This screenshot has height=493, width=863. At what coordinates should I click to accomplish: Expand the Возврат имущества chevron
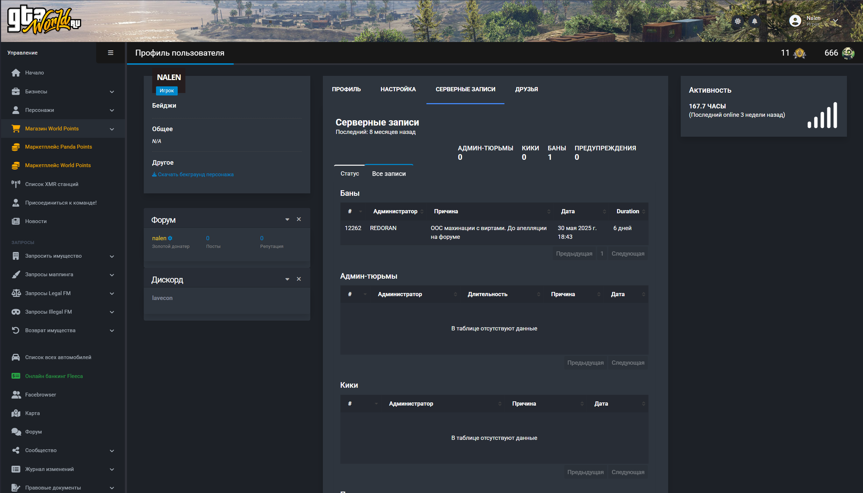click(112, 330)
